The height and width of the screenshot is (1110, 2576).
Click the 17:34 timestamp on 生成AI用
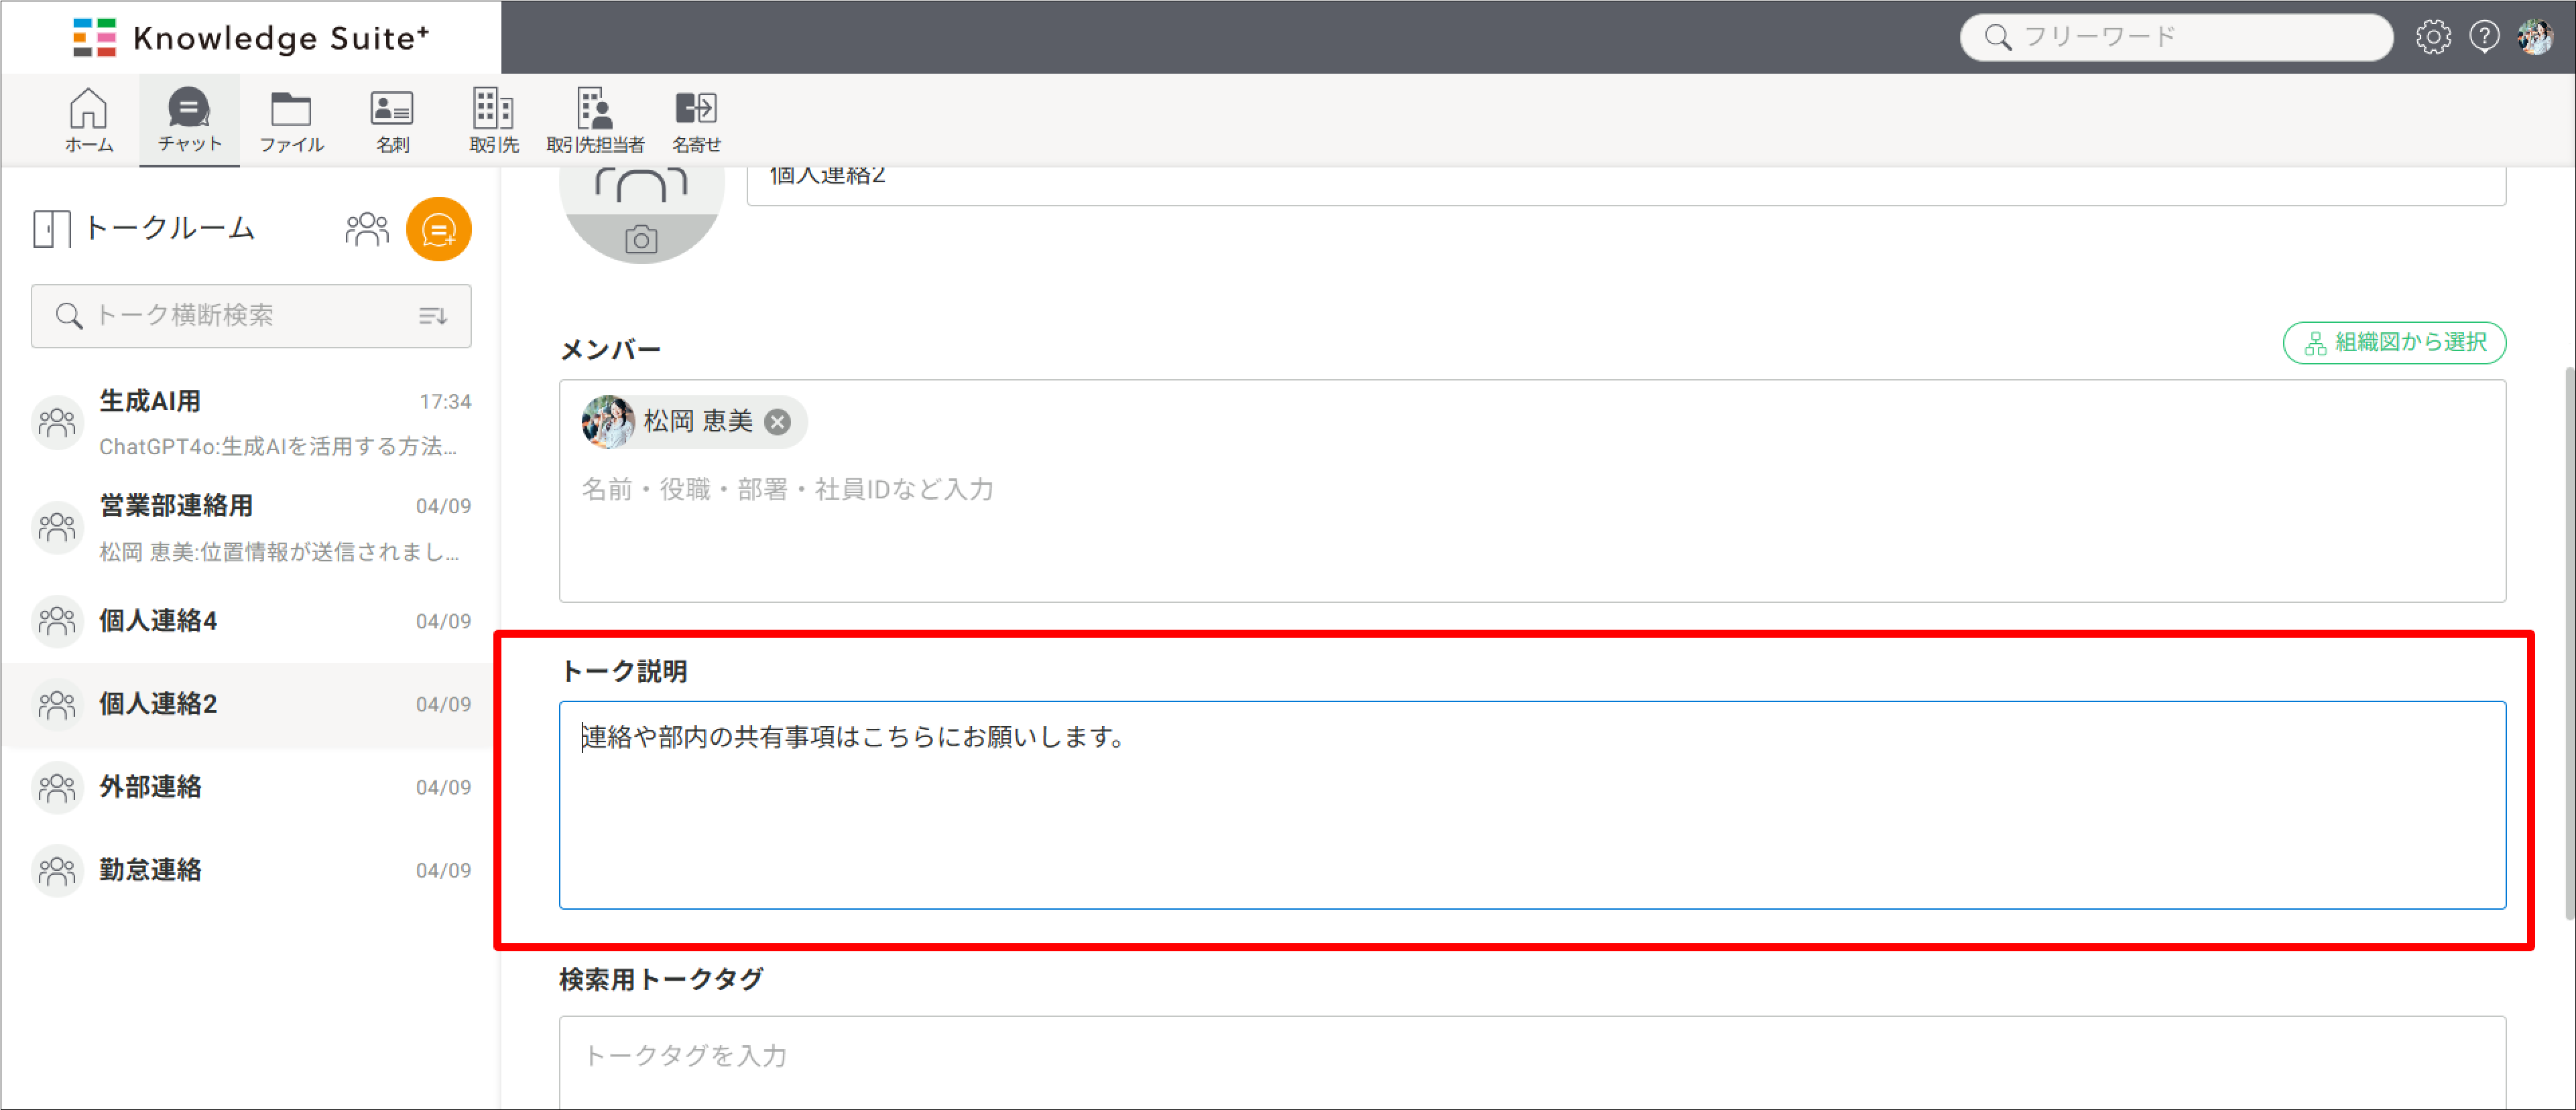click(445, 402)
